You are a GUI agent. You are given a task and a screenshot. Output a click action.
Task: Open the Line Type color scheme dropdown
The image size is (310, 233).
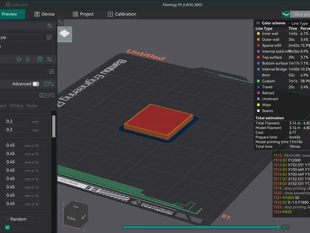pyautogui.click(x=298, y=23)
